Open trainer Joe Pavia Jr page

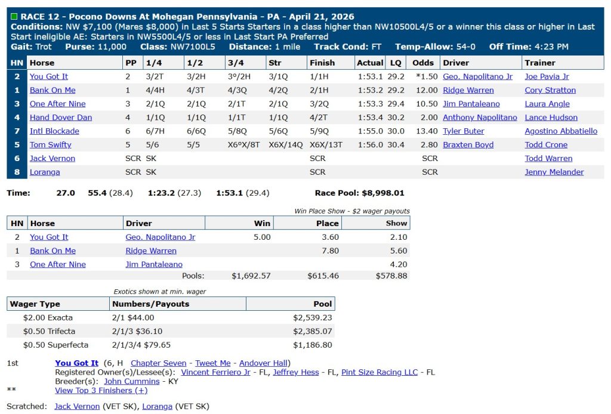click(x=547, y=76)
